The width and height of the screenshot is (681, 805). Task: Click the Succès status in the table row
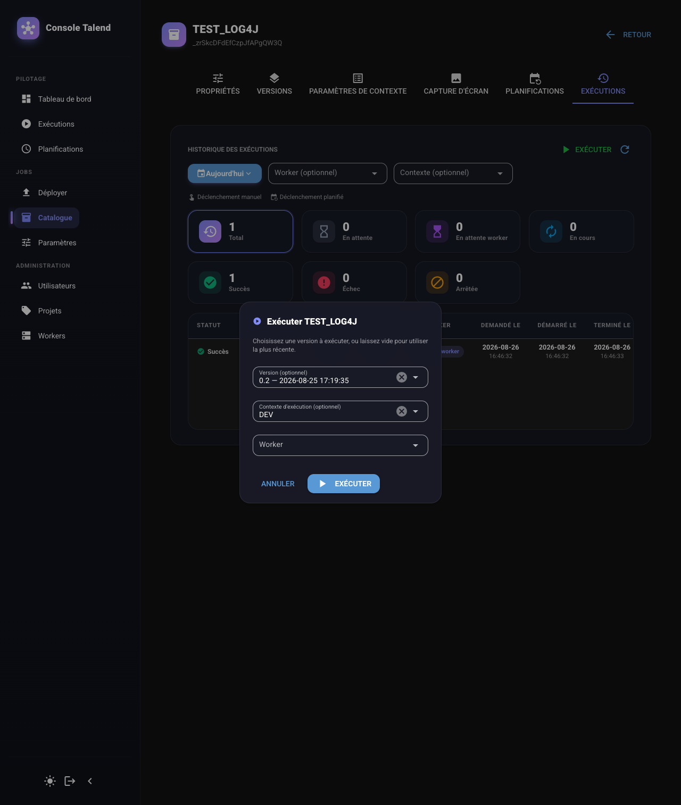click(x=213, y=352)
